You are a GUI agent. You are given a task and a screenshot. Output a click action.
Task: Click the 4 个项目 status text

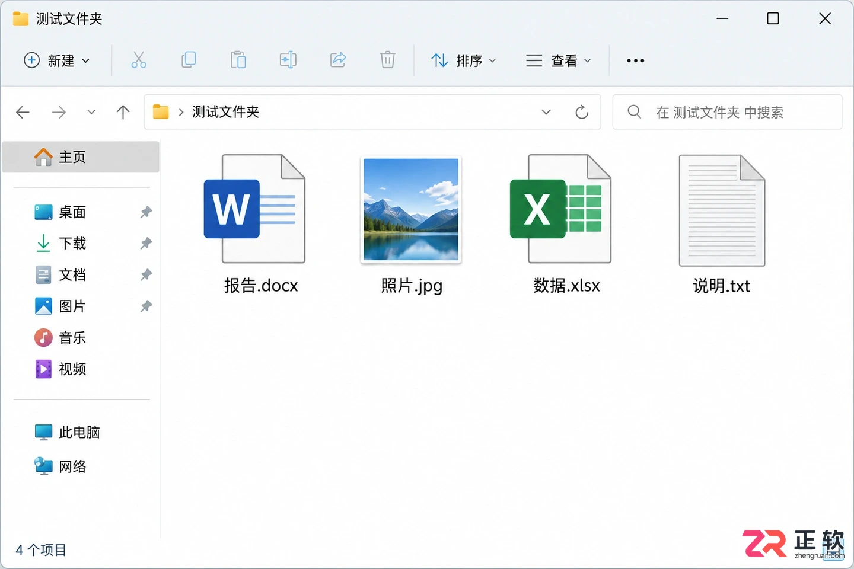pos(41,550)
